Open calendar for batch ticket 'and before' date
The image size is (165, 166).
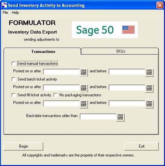click(x=149, y=88)
